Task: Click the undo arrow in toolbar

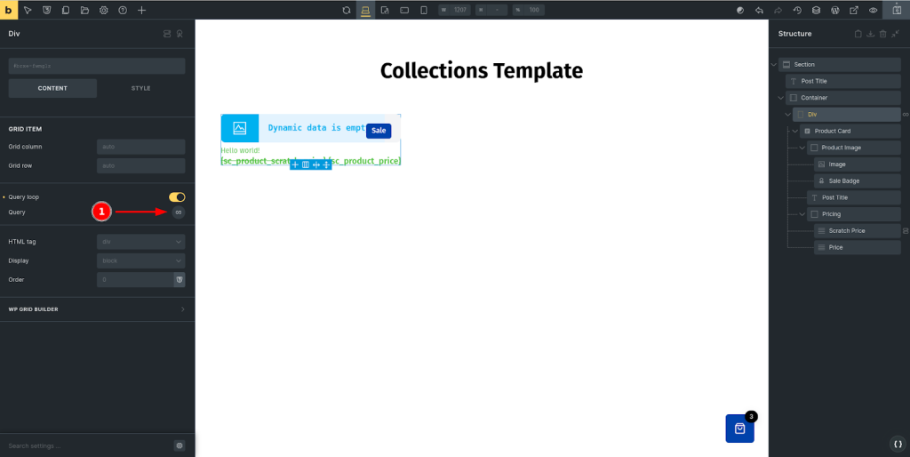Action: pos(759,10)
